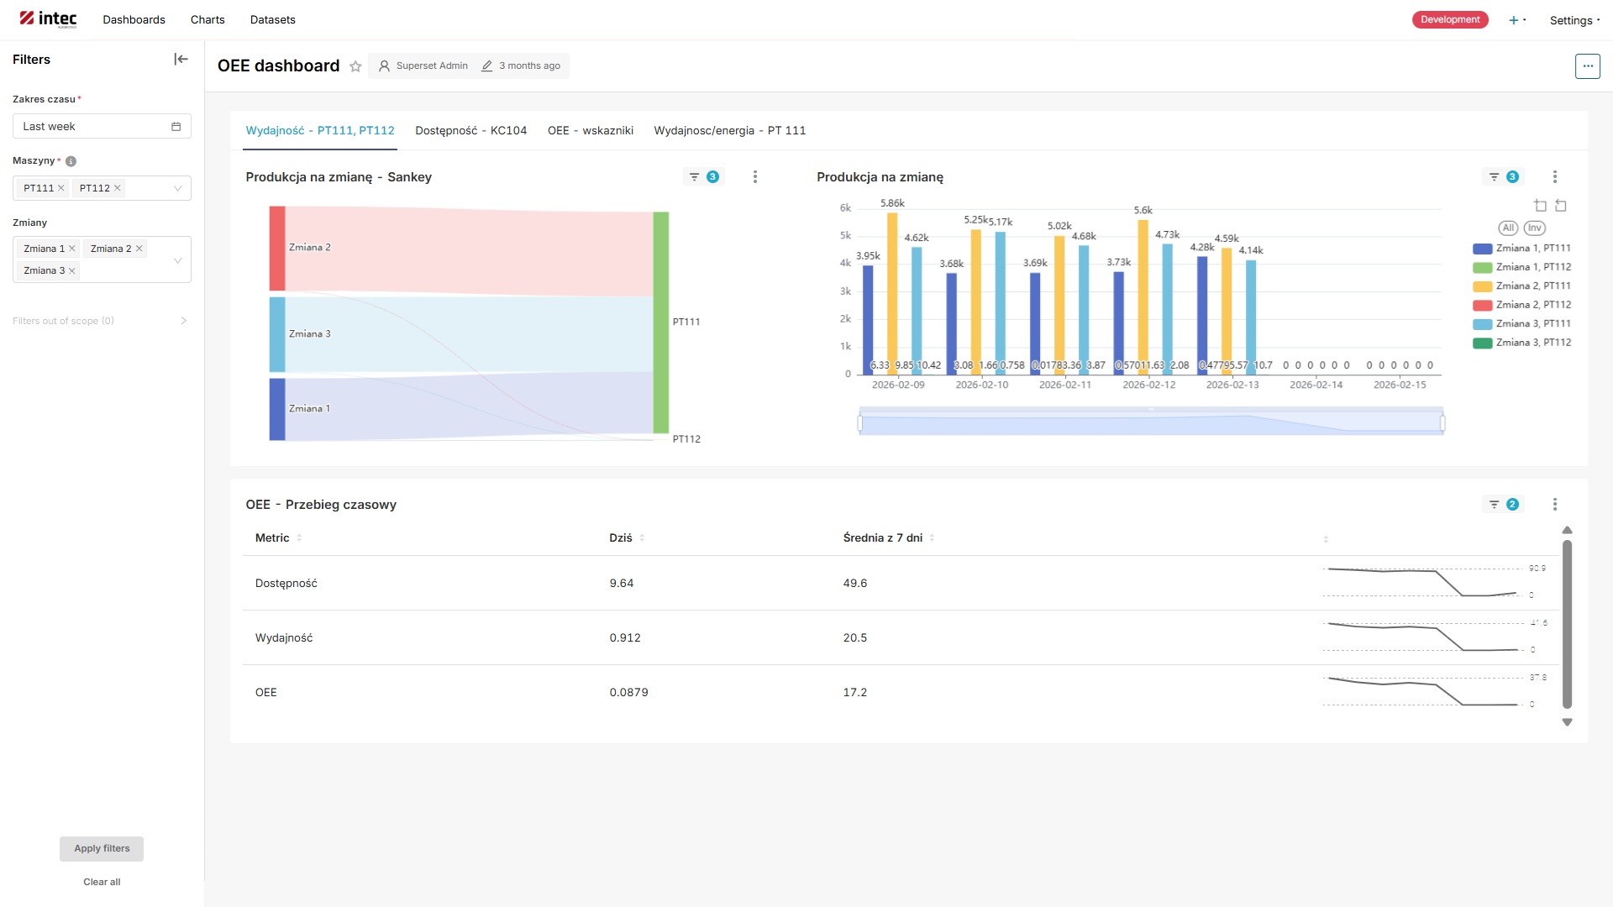Toggle Zmiana 2, PT111 legend series
Viewport: 1613px width, 907px height.
(1521, 286)
